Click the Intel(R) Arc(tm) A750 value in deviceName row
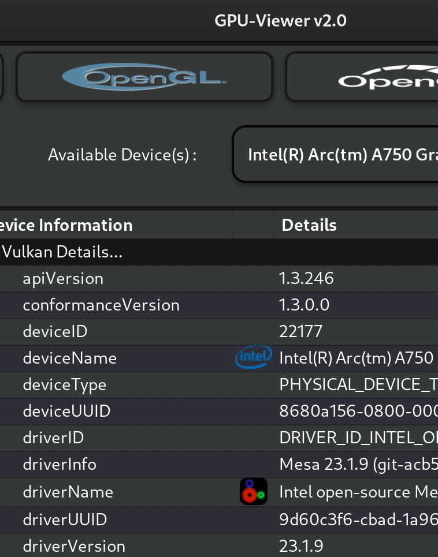 356,358
